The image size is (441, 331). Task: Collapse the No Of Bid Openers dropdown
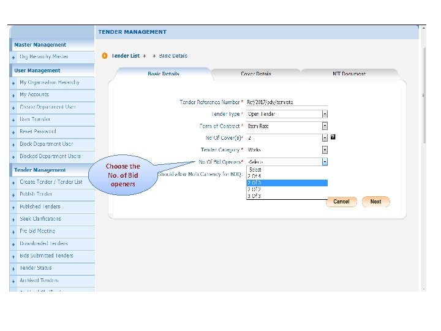[x=325, y=162]
